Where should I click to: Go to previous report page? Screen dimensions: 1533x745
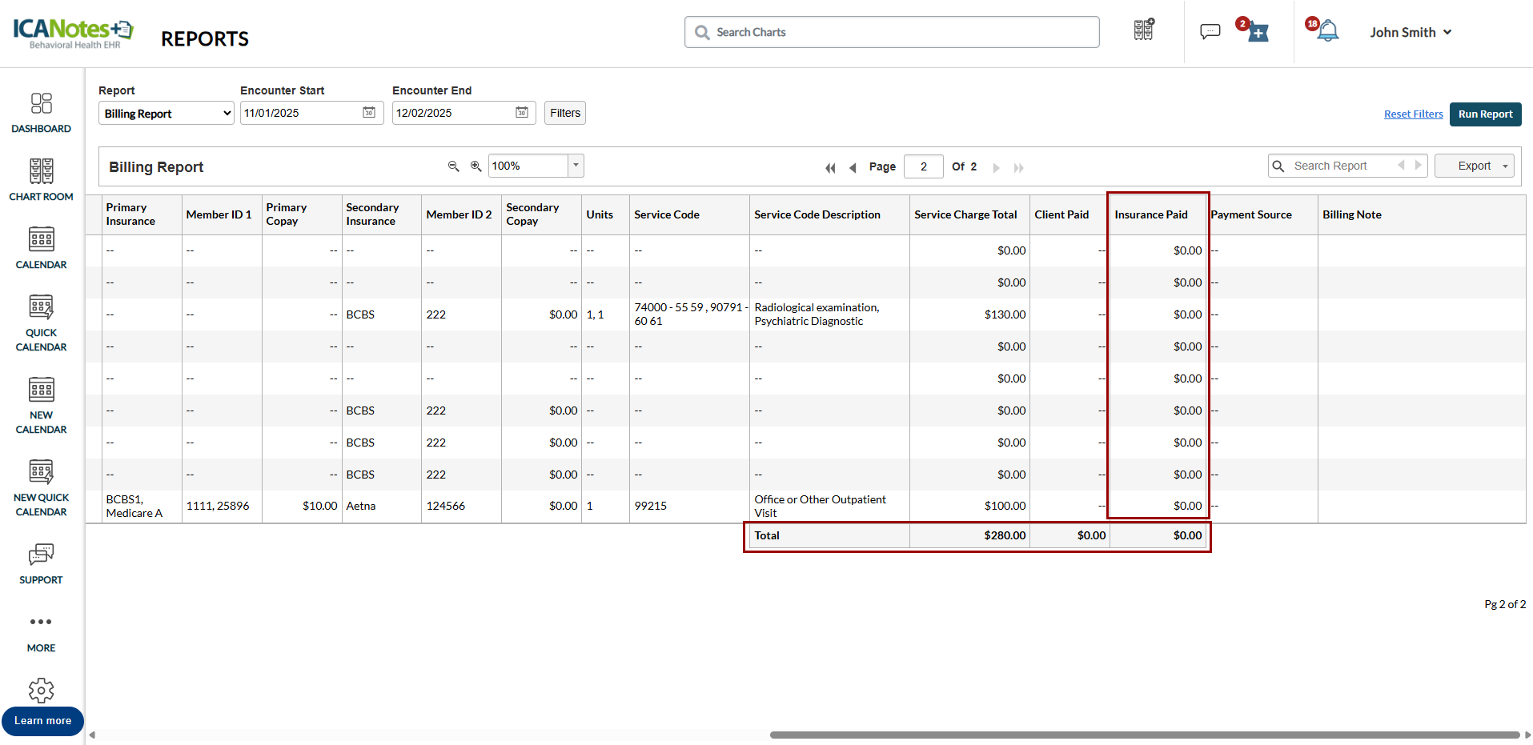pos(853,168)
